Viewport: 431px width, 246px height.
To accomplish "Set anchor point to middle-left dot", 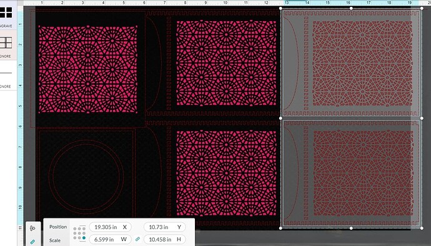I will pyautogui.click(x=75, y=234).
